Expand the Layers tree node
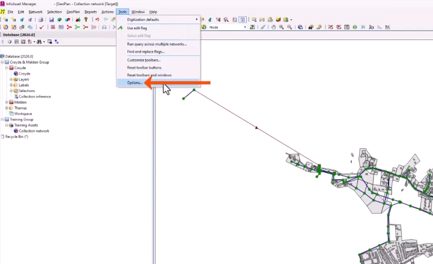Image resolution: width=433 pixels, height=264 pixels. pos(11,79)
